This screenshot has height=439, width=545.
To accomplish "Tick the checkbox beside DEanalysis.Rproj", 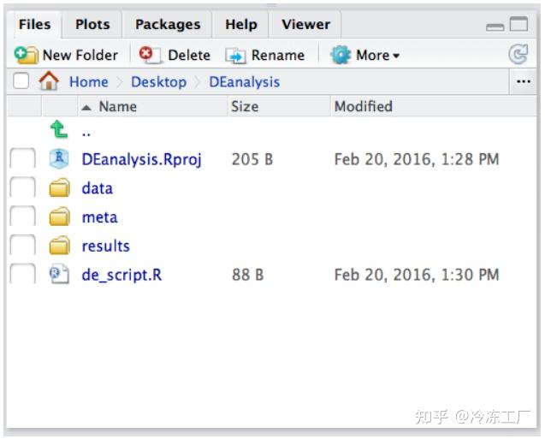I will [22, 159].
